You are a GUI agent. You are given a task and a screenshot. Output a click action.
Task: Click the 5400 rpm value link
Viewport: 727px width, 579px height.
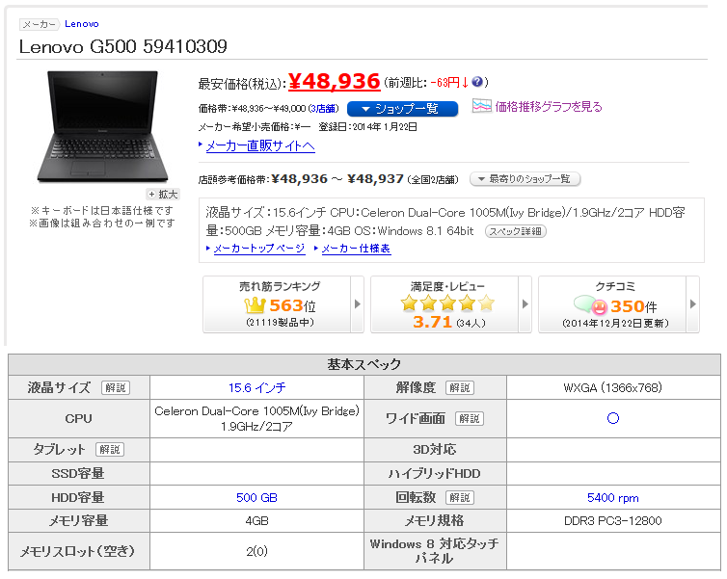(613, 497)
